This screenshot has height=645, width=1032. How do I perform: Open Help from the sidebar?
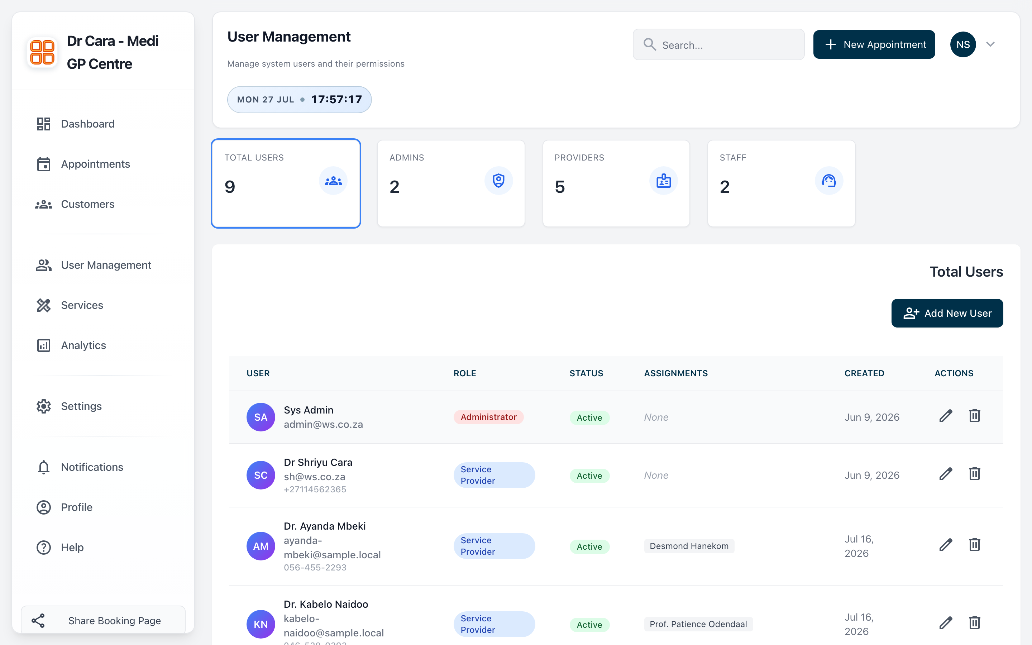tap(103, 547)
